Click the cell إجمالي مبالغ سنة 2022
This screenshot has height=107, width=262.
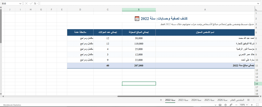click(x=205, y=65)
